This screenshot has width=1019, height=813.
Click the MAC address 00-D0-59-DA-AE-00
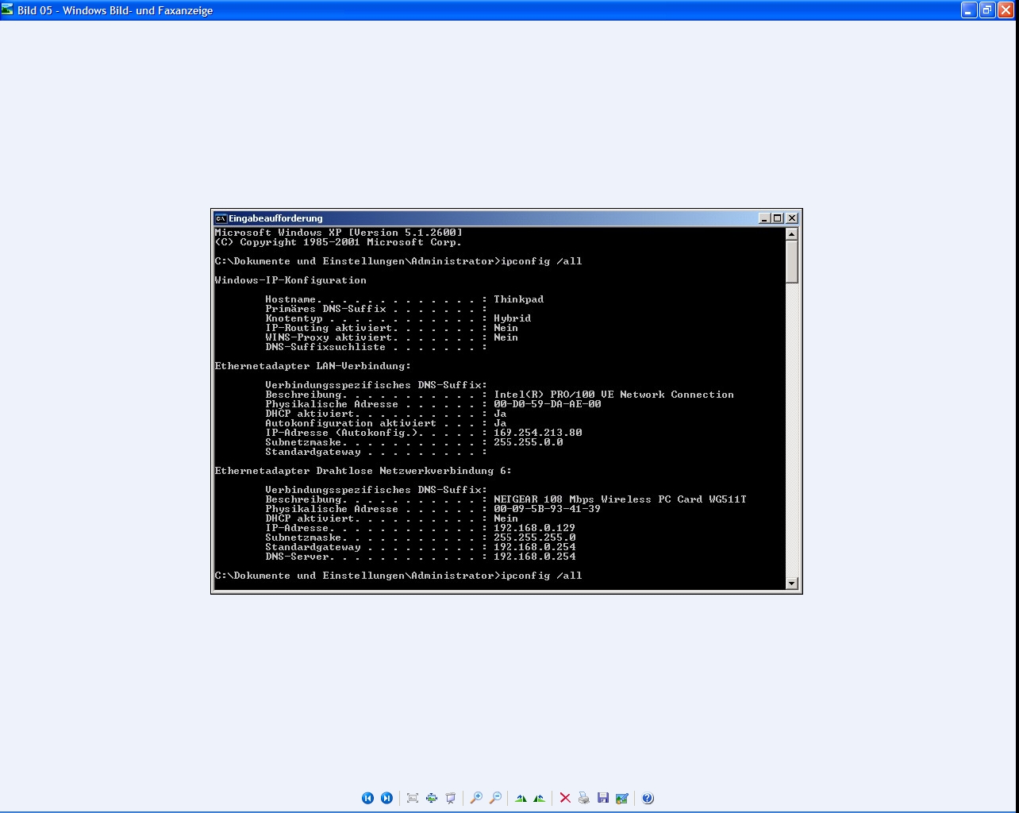(x=548, y=404)
